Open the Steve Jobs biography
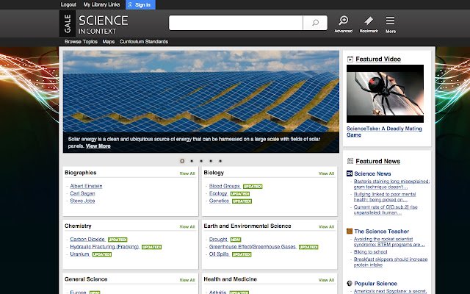The width and height of the screenshot is (470, 294). coord(82,201)
